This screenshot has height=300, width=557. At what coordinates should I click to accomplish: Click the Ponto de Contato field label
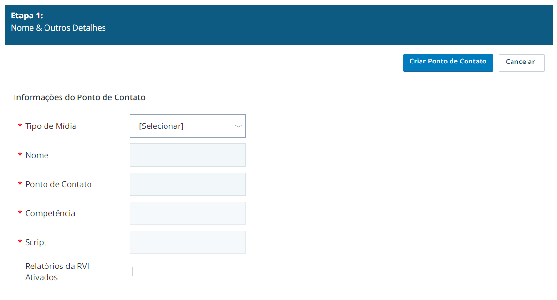coord(58,184)
